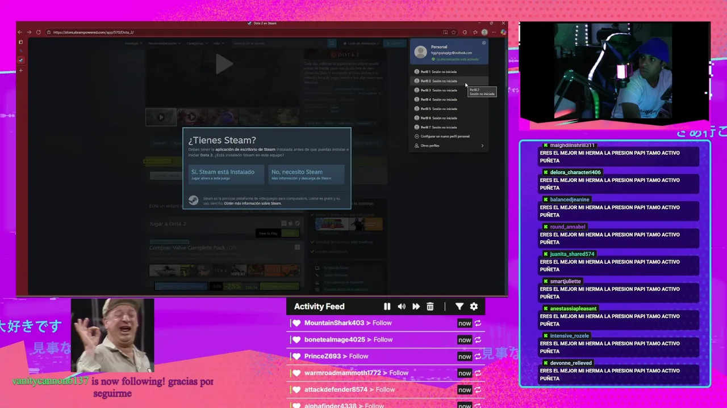Click browser back arrow
The height and width of the screenshot is (408, 727).
tap(20, 32)
